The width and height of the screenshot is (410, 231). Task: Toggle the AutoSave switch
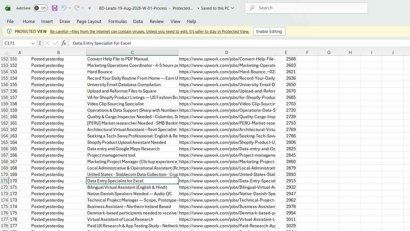(40, 8)
